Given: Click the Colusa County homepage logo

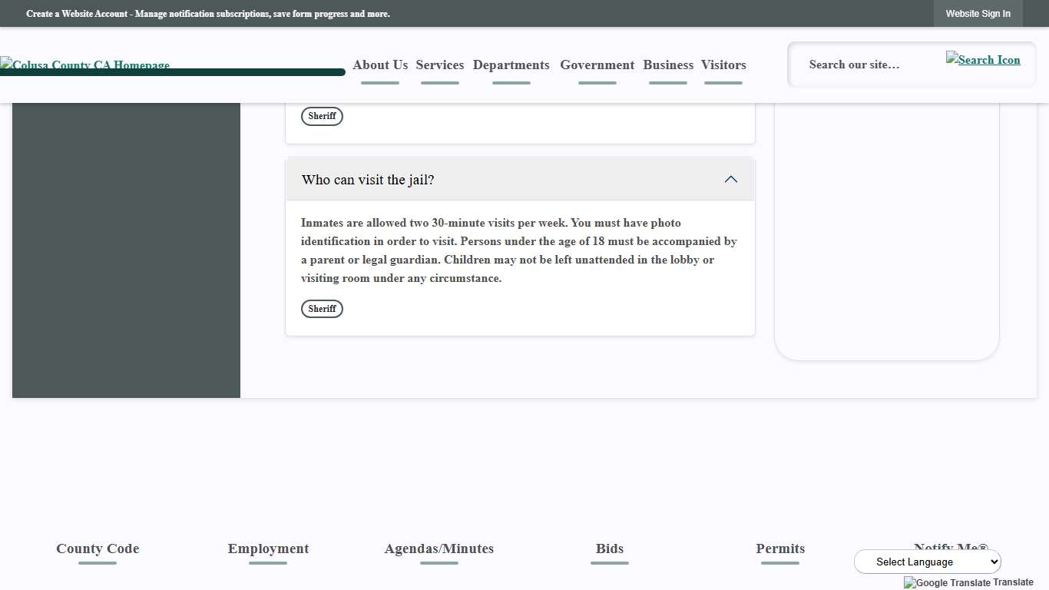Looking at the screenshot, I should pyautogui.click(x=85, y=65).
